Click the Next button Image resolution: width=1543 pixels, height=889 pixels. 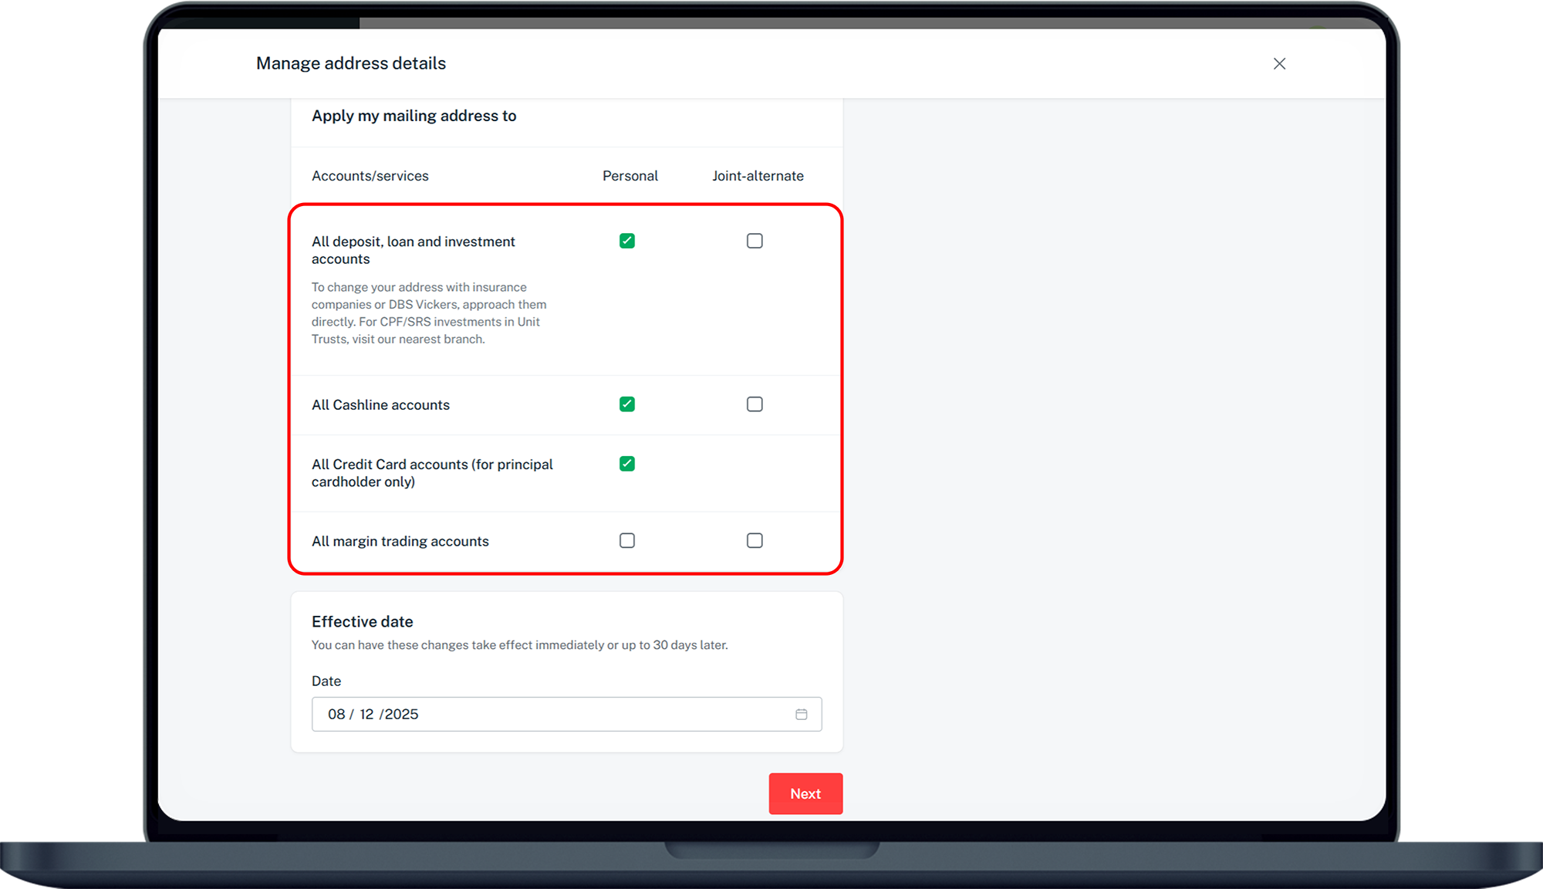pyautogui.click(x=805, y=793)
